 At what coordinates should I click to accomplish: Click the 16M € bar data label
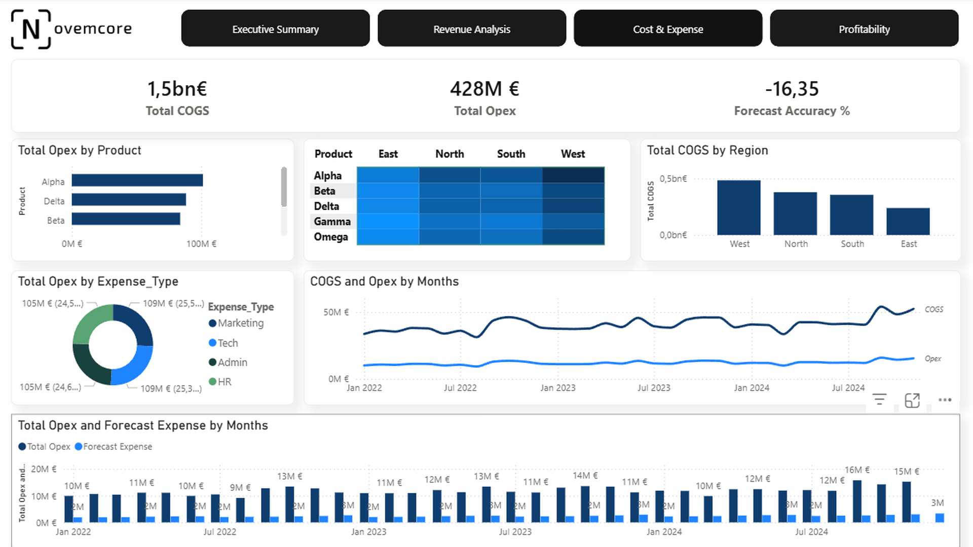click(x=857, y=470)
